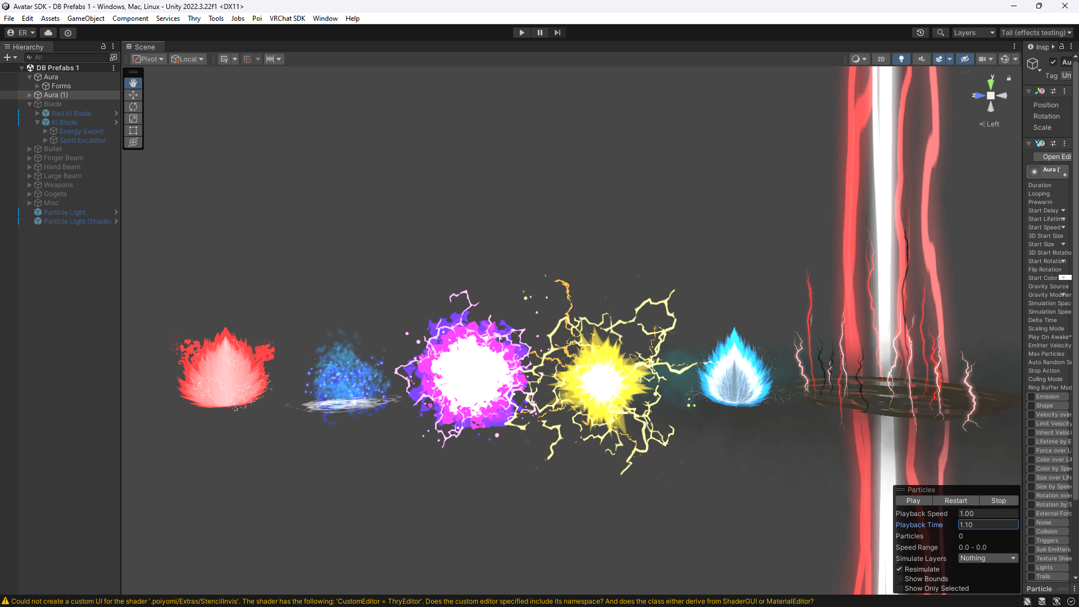Viewport: 1079px width, 607px height.
Task: Enable Show Only Selected checkbox
Action: (x=899, y=588)
